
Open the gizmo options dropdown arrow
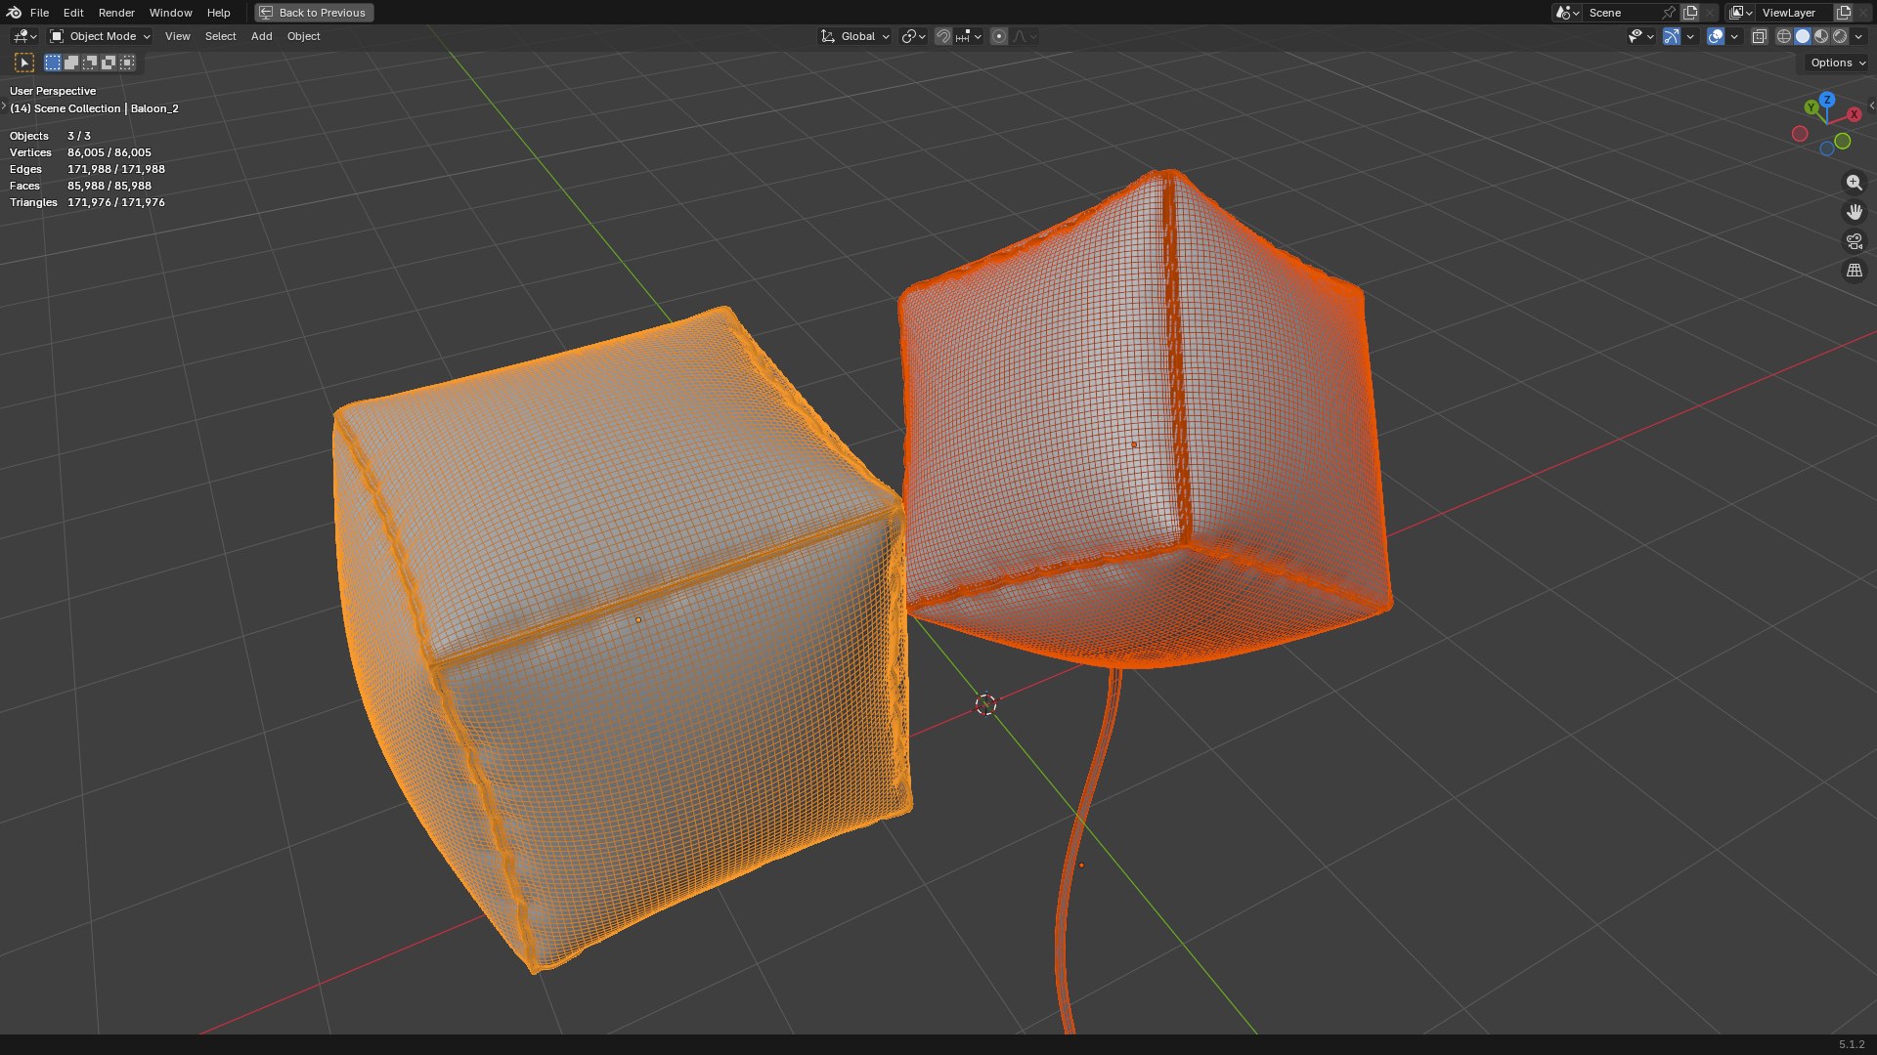1690,36
